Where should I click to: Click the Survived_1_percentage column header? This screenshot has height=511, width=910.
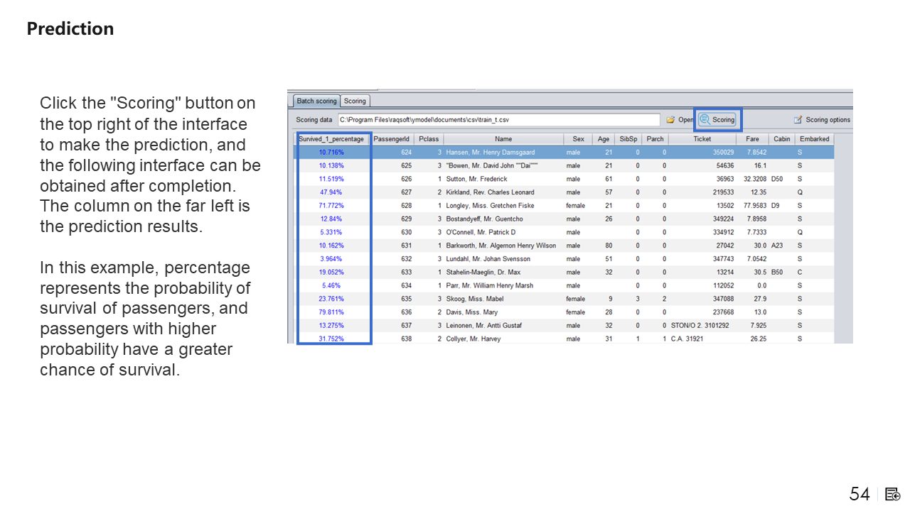coord(331,139)
